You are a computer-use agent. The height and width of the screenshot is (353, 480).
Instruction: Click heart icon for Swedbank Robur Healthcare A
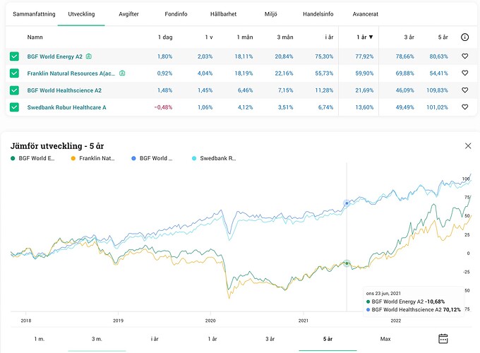(x=464, y=107)
